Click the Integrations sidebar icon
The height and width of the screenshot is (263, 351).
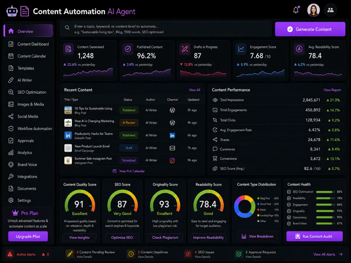[11, 177]
